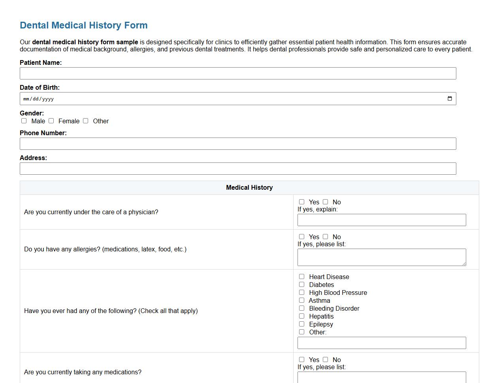Check the Bleeding Disorder checkbox
Viewport: 499px width, 383px height.
pyautogui.click(x=301, y=308)
